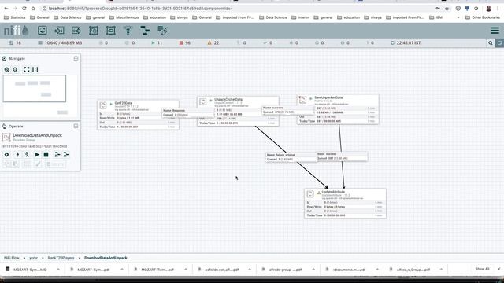
Task: Select the Funnel toolbar icon
Action: (x=128, y=31)
